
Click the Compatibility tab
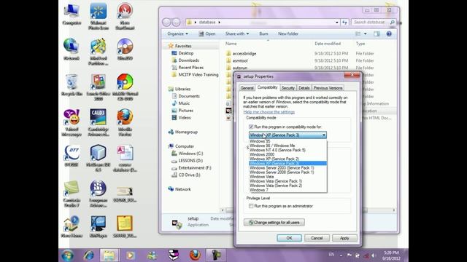point(268,87)
